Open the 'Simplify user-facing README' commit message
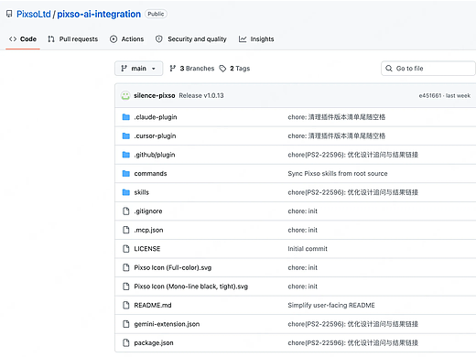The height and width of the screenshot is (357, 476). pyautogui.click(x=331, y=305)
